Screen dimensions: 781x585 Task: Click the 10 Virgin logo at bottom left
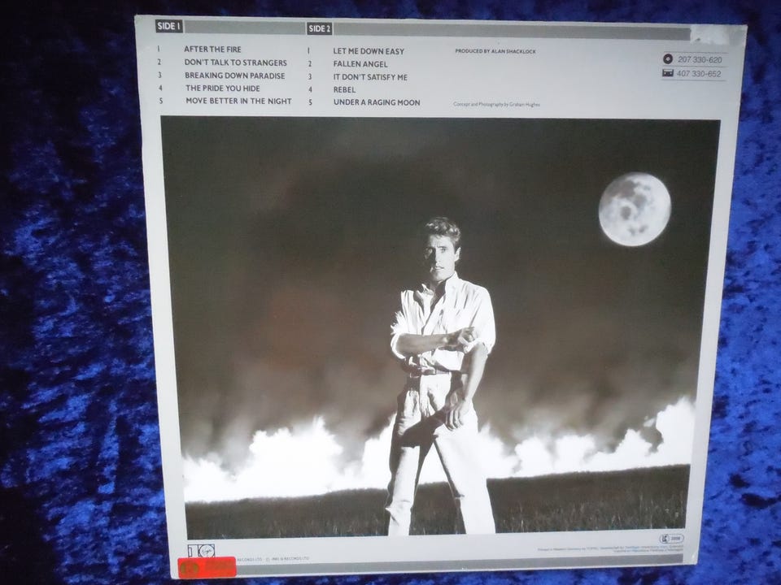click(x=201, y=552)
